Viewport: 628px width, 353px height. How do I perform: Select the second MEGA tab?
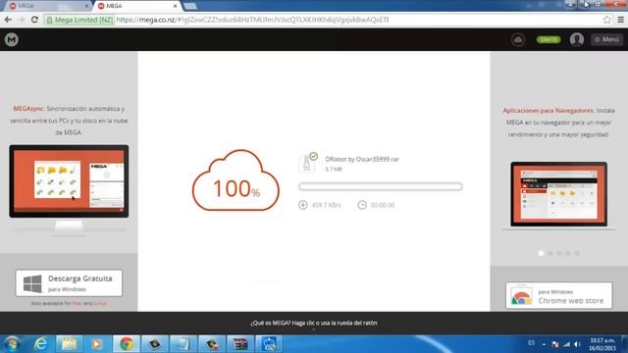[136, 6]
